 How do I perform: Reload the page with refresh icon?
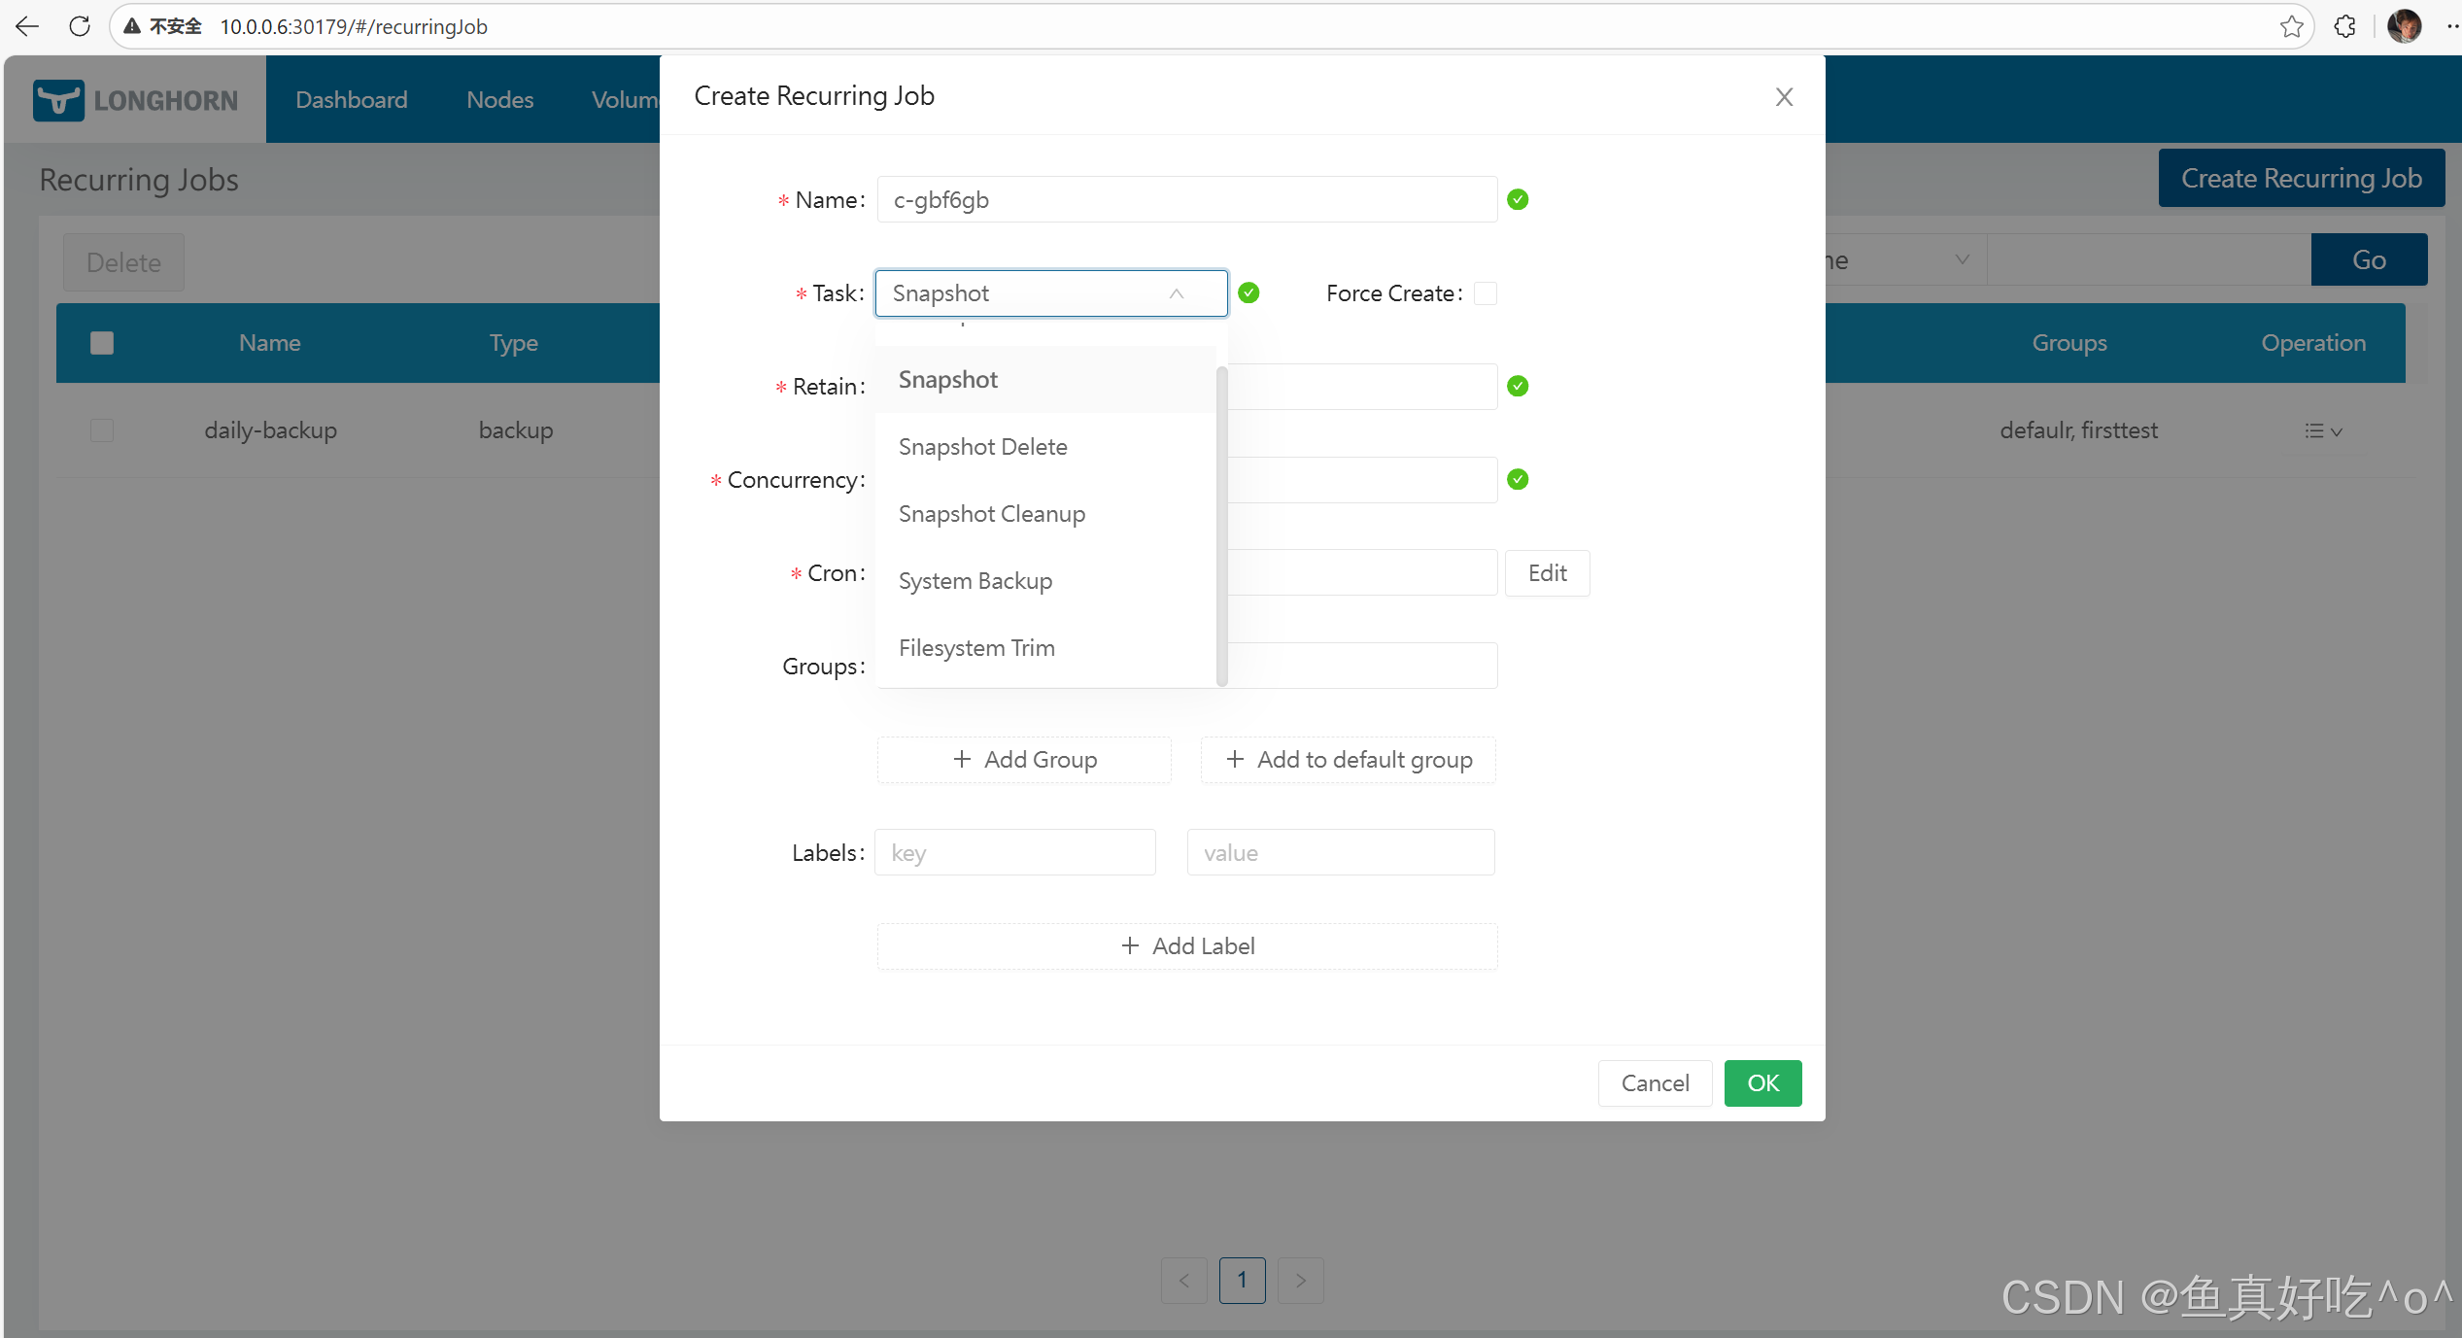click(80, 26)
